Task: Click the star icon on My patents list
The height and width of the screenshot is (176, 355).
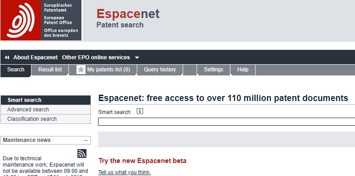Action: pos(81,70)
